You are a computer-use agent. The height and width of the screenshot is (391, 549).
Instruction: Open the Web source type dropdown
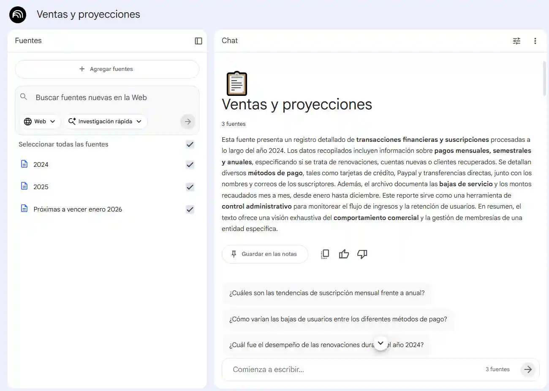click(x=40, y=122)
